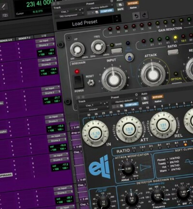
Task: Click the COMPARE button on elysia plugin
Action: click(x=131, y=105)
